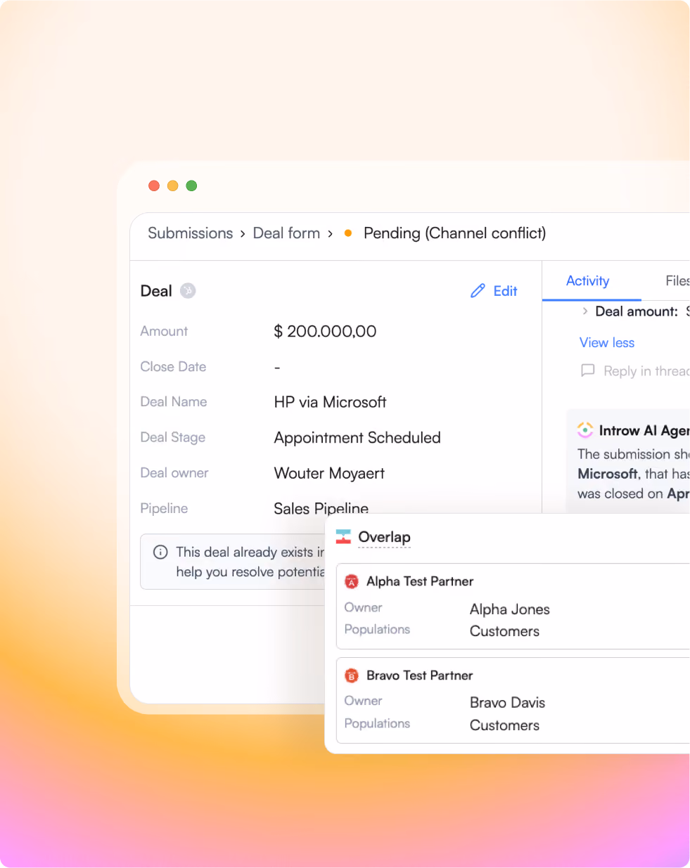Click the Deal owner field label

pos(174,473)
